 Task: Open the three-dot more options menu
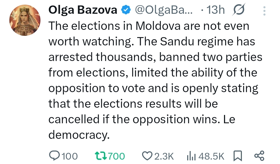[x=264, y=11]
